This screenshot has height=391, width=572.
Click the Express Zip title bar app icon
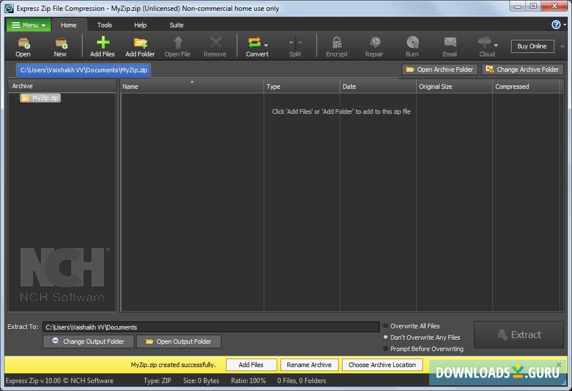point(9,9)
